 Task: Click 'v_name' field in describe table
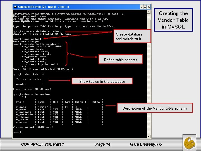pos(21,109)
